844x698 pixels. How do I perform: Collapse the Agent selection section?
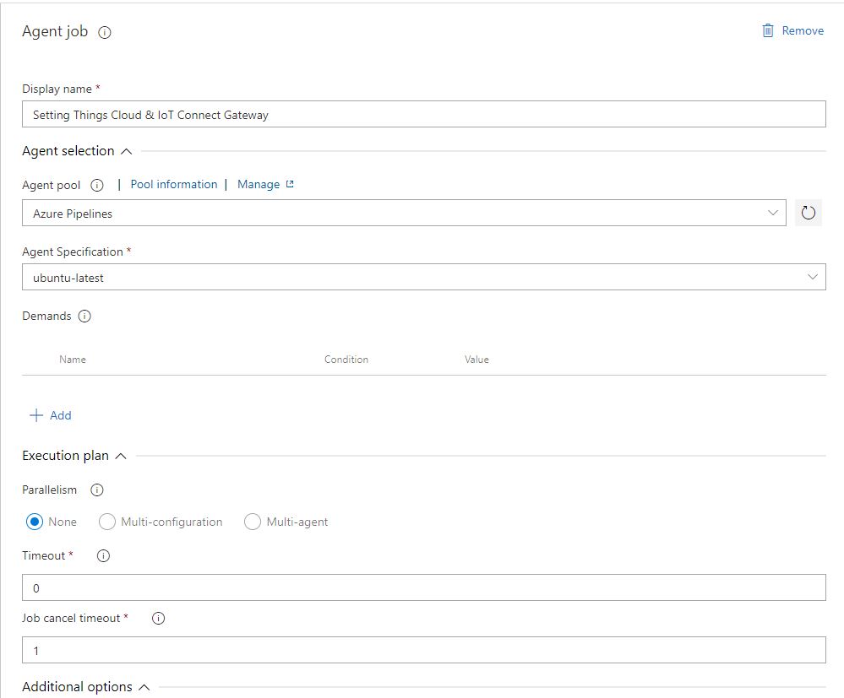click(127, 152)
